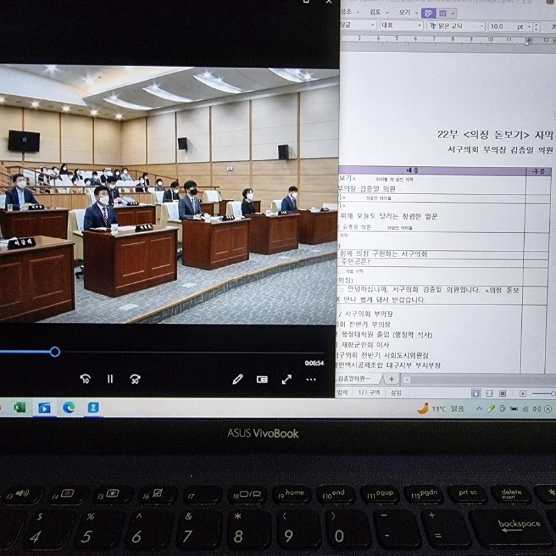Click the table grid toolbar icon
The image size is (556, 556).
pyautogui.click(x=443, y=13)
